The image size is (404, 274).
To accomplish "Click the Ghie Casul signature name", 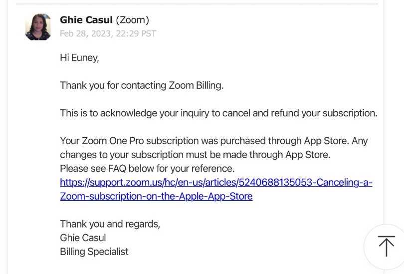I will [x=83, y=238].
